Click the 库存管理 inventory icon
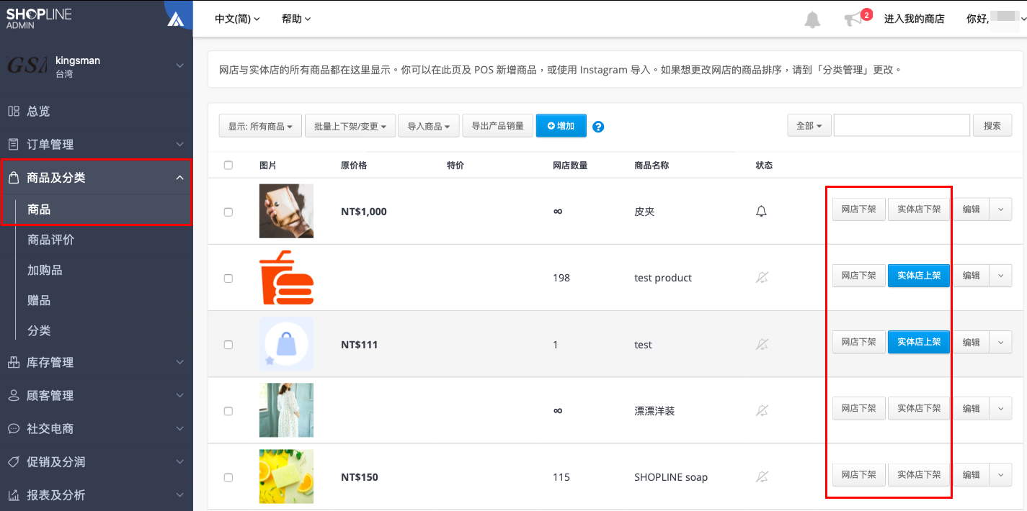The height and width of the screenshot is (511, 1027). pyautogui.click(x=14, y=362)
